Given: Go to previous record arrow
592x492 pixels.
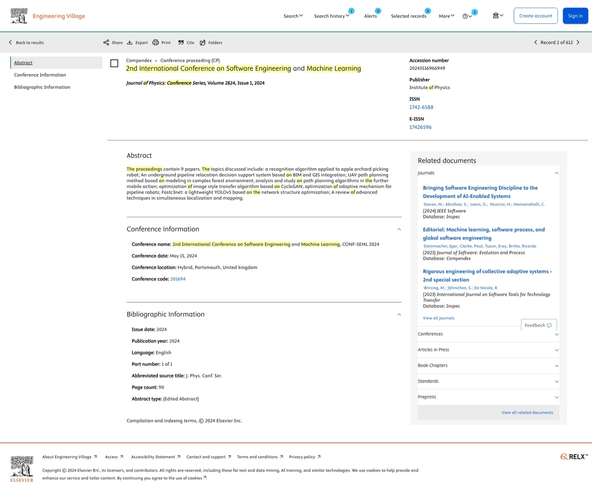Looking at the screenshot, I should 535,43.
